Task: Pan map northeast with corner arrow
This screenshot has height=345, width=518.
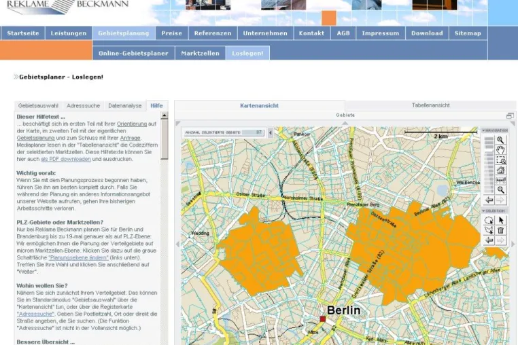Action: pos(513,124)
